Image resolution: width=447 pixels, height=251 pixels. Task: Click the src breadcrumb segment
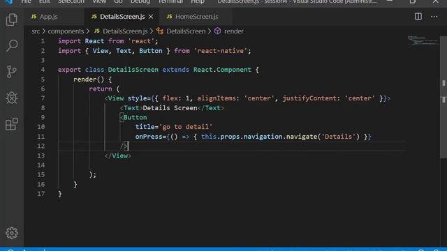pos(36,31)
